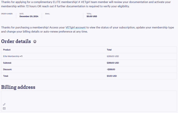Click the Product column header
The image size is (178, 113).
coord(7,50)
